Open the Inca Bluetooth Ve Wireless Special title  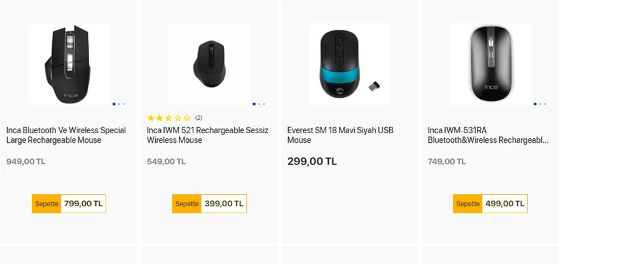(x=66, y=135)
